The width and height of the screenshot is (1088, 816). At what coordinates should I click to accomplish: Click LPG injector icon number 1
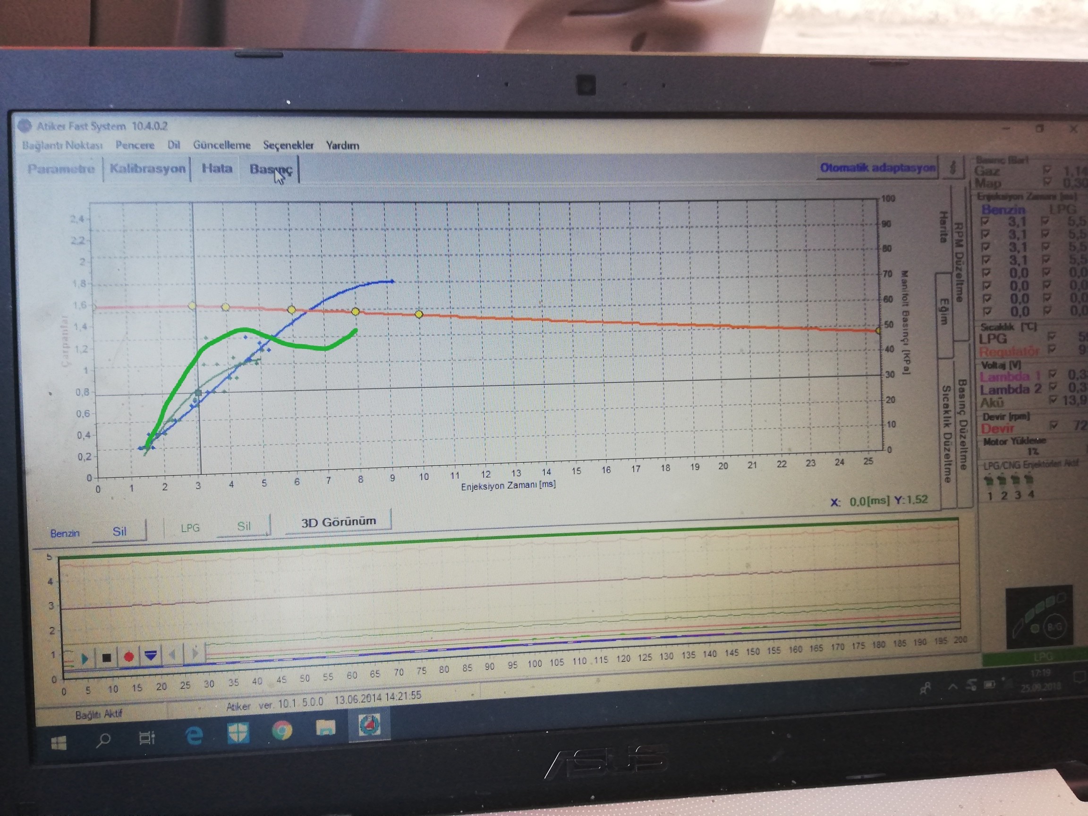pyautogui.click(x=990, y=479)
